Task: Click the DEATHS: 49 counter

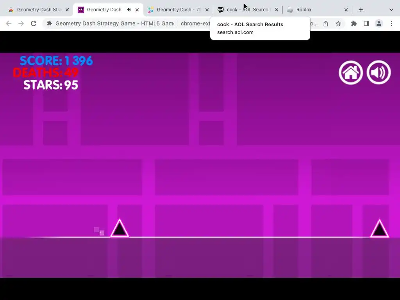Action: [46, 72]
